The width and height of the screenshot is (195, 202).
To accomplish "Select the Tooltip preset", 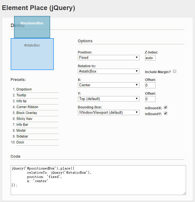I will pos(21,95).
